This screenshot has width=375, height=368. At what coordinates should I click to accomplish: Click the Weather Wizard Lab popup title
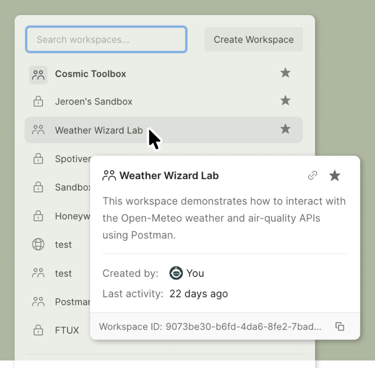(168, 176)
